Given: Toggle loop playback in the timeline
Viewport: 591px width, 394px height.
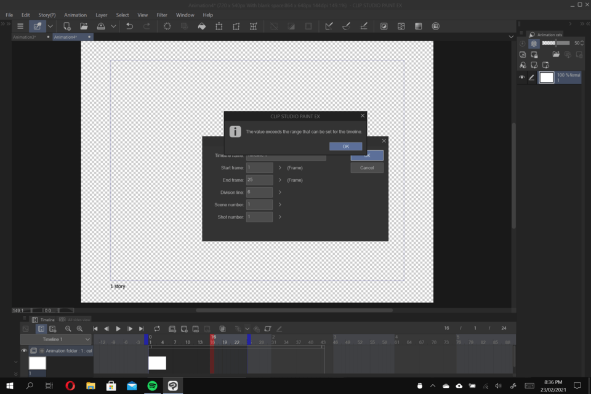Looking at the screenshot, I should pos(157,329).
